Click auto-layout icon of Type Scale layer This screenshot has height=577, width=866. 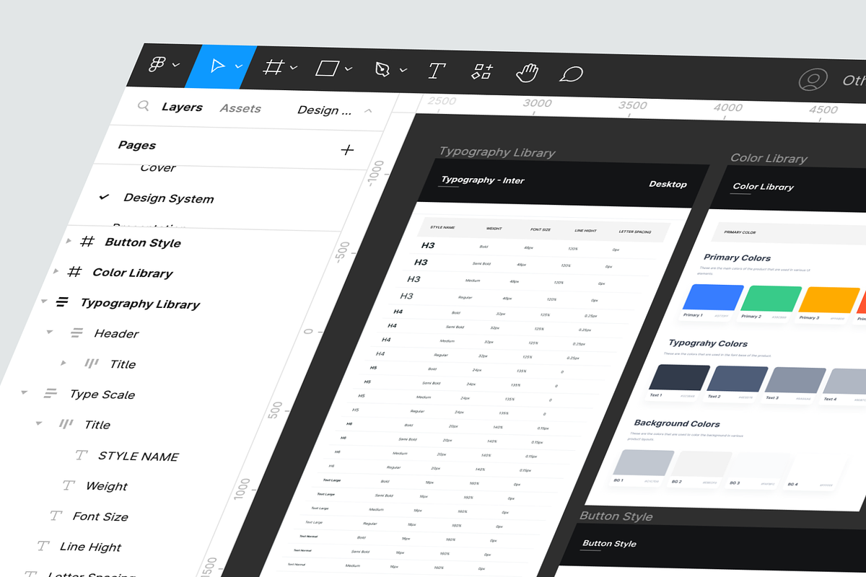(51, 393)
